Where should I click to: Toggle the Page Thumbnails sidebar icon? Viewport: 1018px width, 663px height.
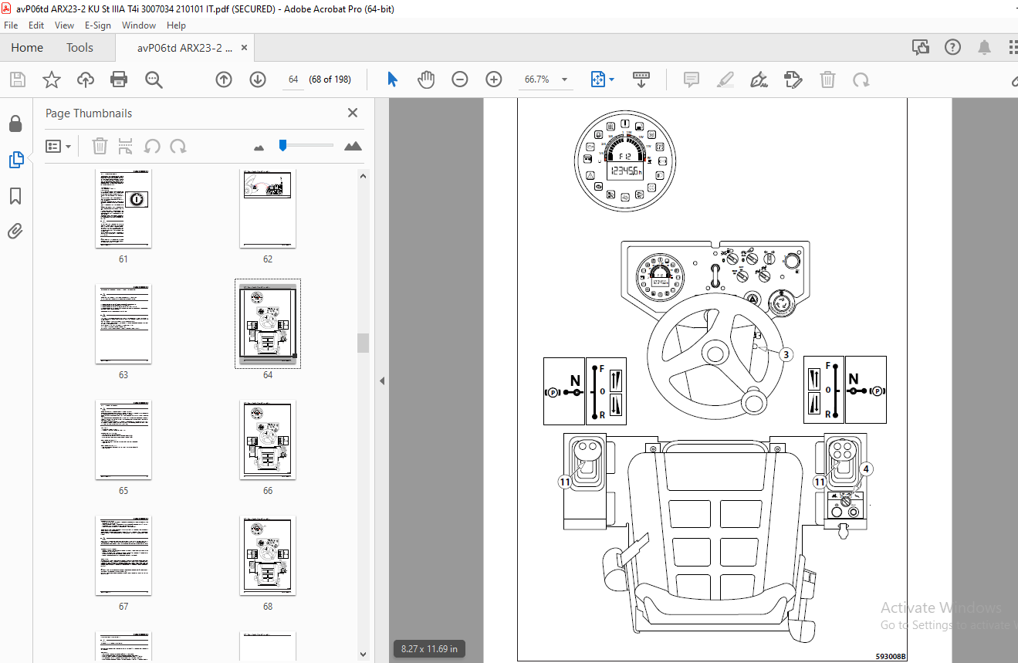(15, 160)
